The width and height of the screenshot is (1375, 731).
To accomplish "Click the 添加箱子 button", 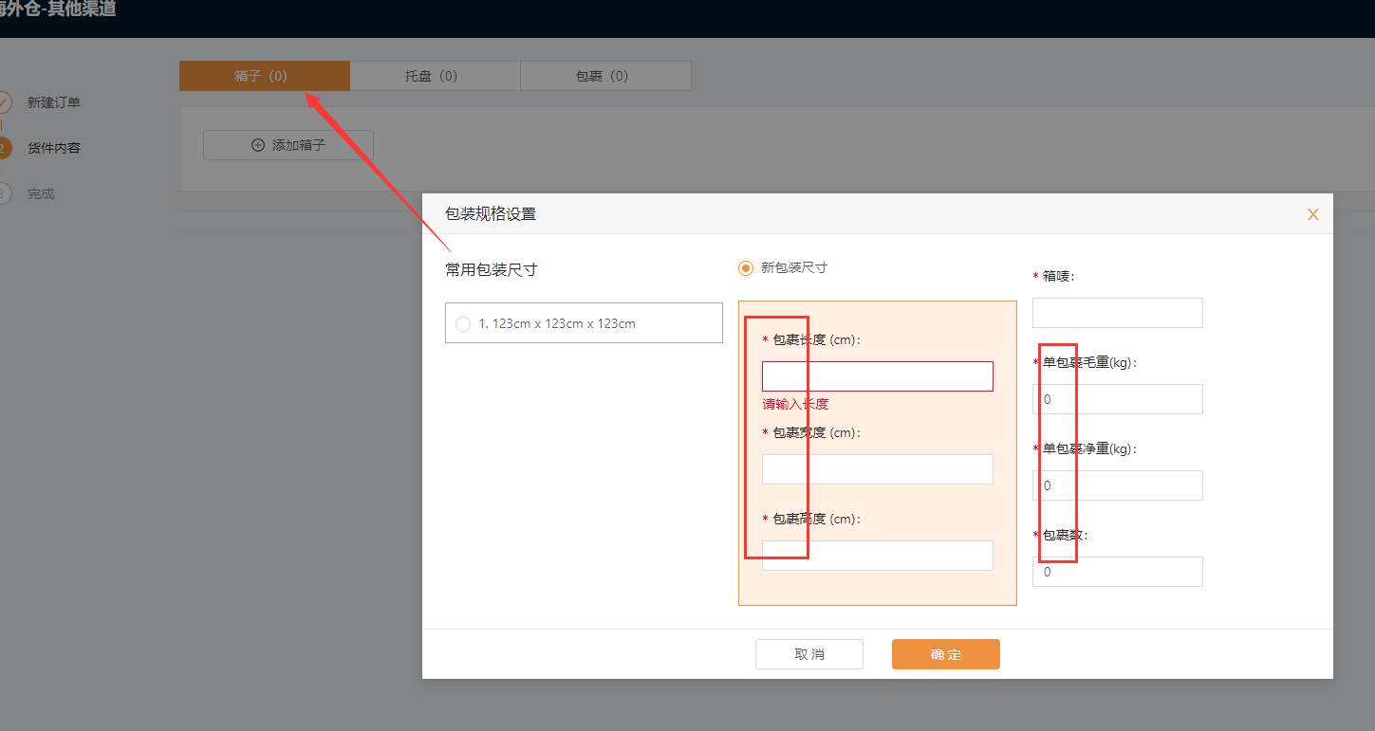I will pos(288,145).
